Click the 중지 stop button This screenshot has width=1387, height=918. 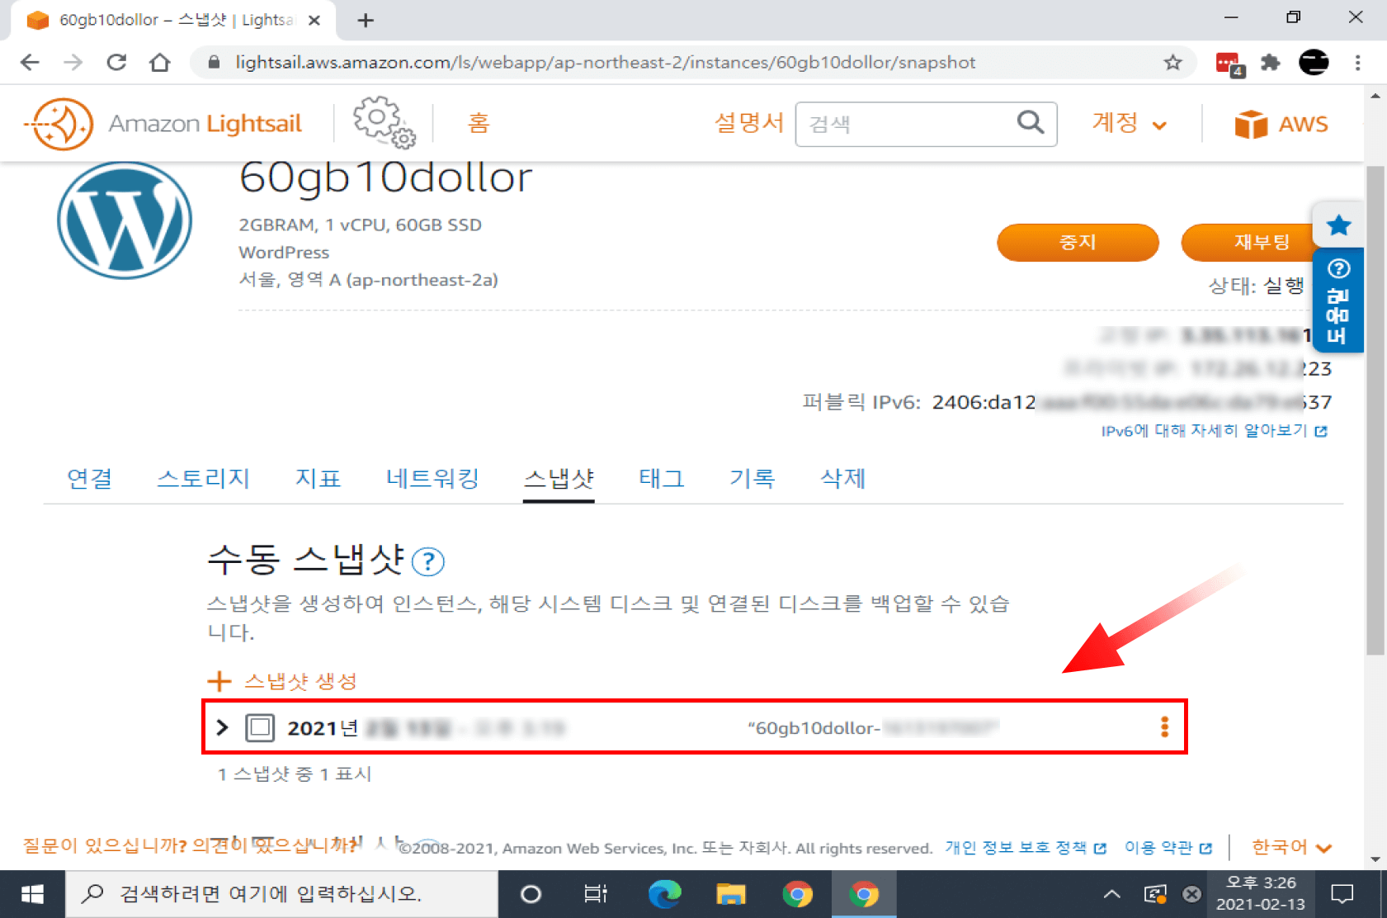pyautogui.click(x=1078, y=242)
